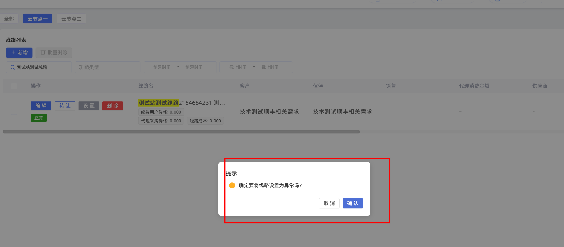Toggle the select-all checkbox in table header
The height and width of the screenshot is (247, 564).
coord(14,86)
